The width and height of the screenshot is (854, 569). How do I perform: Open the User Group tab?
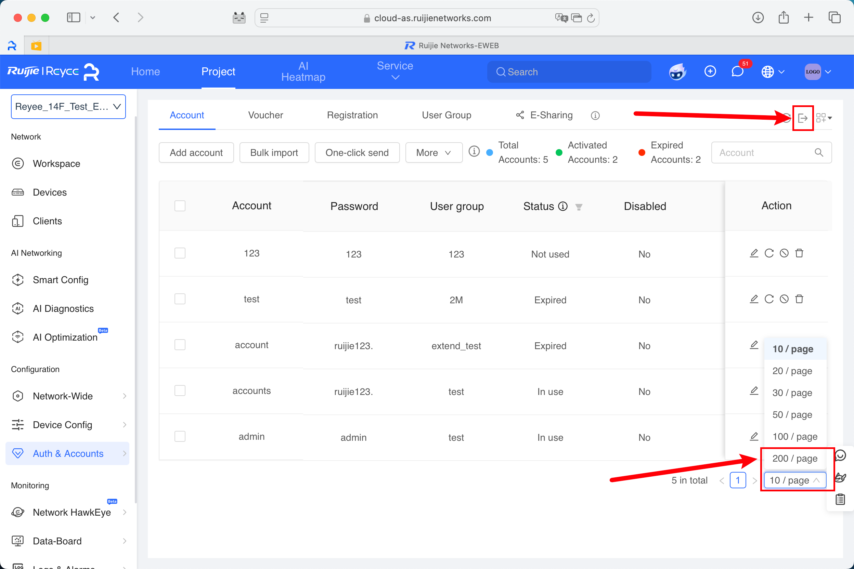click(x=446, y=115)
